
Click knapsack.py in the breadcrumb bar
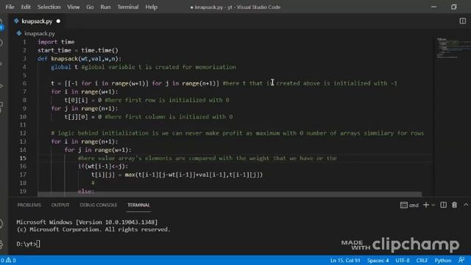pyautogui.click(x=40, y=33)
